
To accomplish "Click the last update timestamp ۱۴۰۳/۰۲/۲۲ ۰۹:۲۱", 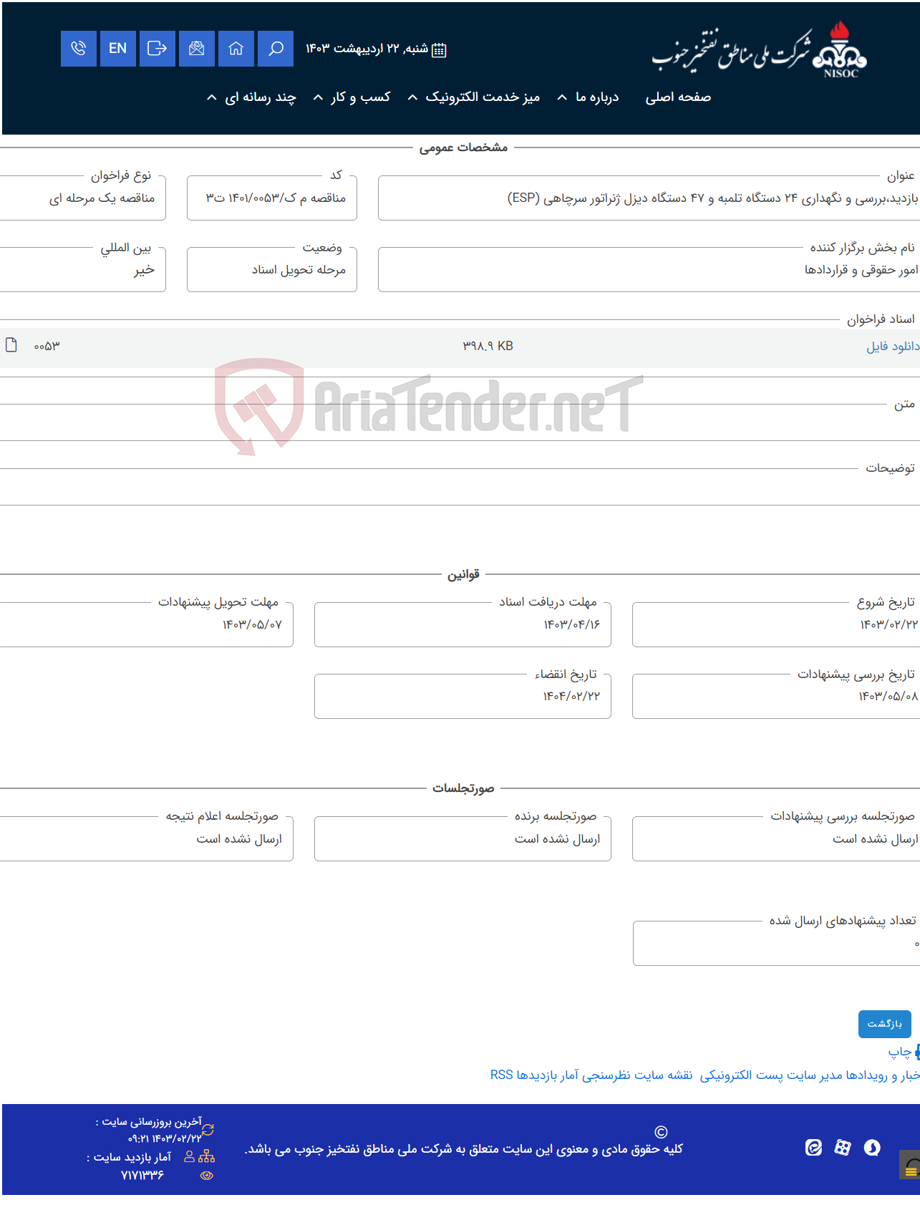I will (x=165, y=1138).
